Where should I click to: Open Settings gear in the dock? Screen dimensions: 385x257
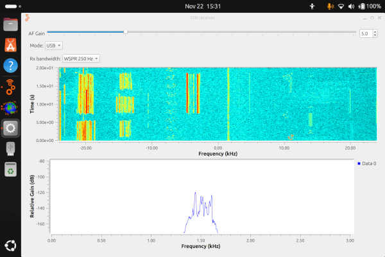click(x=10, y=128)
